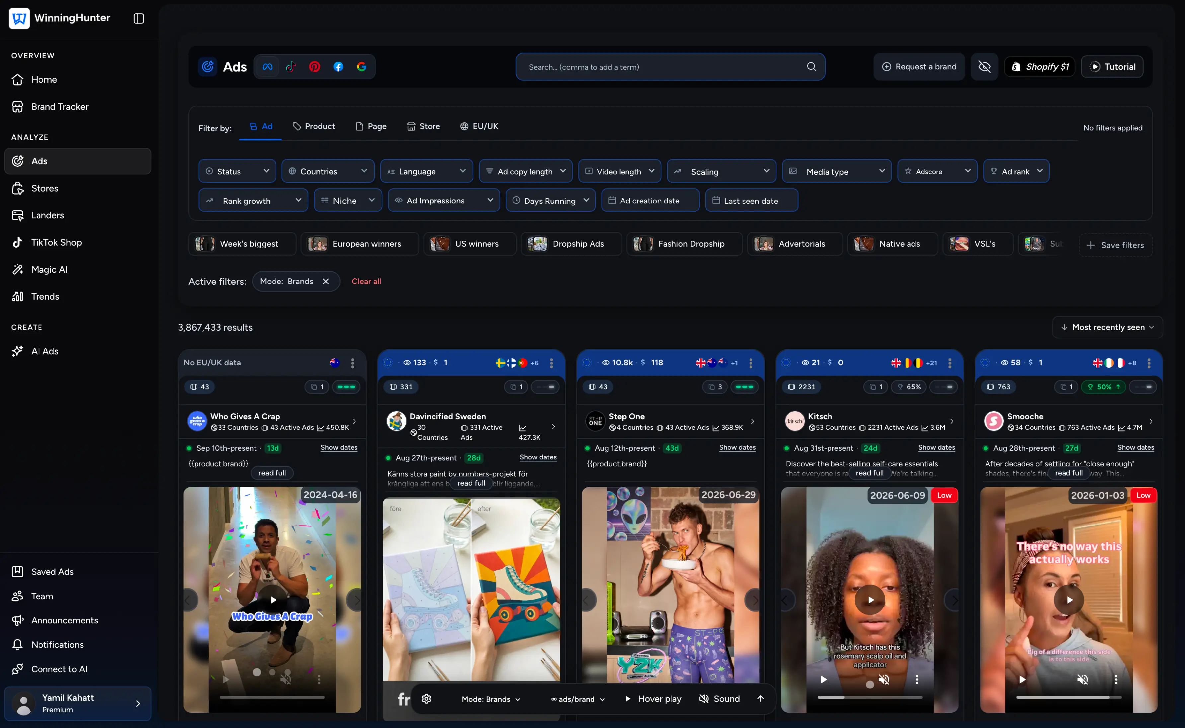This screenshot has width=1185, height=728.
Task: Open Connect to AI sidebar item
Action: [77, 669]
